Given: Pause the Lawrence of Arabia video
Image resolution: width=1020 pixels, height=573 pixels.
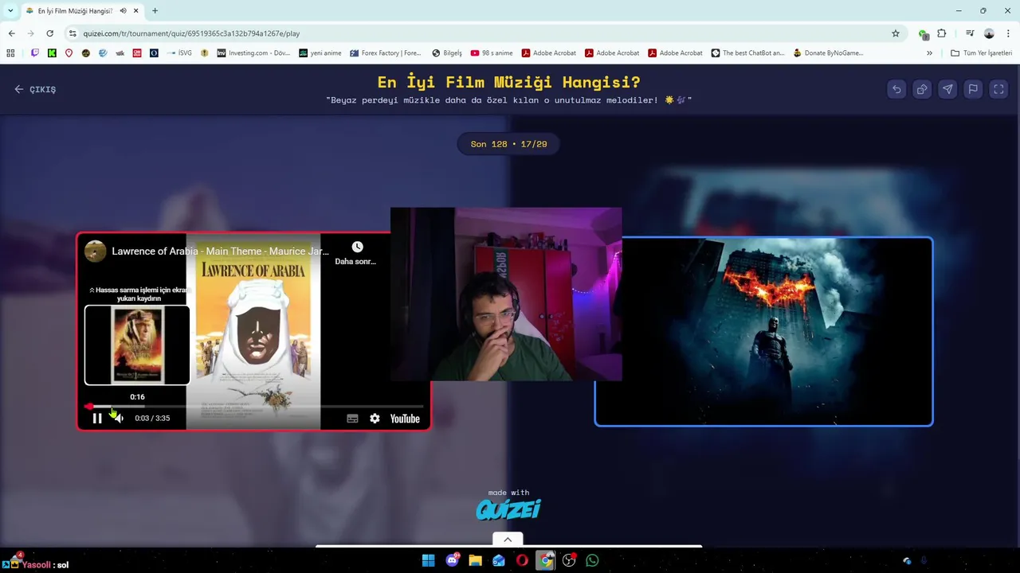Looking at the screenshot, I should coord(97,419).
